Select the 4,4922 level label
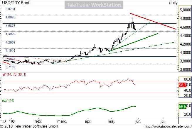This screenshot has width=192, height=129. click(10, 34)
